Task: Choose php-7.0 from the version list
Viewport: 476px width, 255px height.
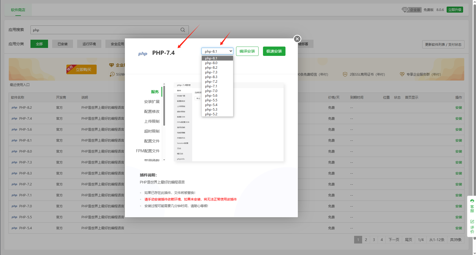Action: [217, 91]
